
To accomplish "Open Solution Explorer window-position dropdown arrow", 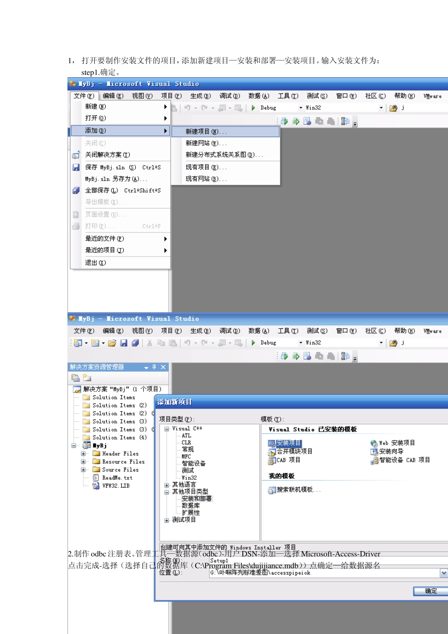I will (x=146, y=367).
